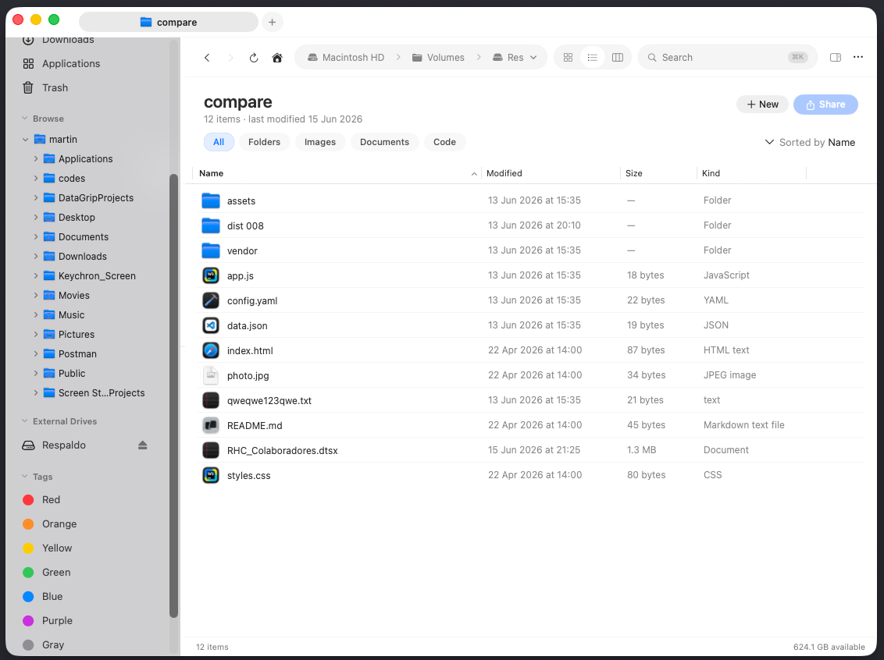884x660 pixels.
Task: Click the assets folder icon
Action: click(211, 200)
